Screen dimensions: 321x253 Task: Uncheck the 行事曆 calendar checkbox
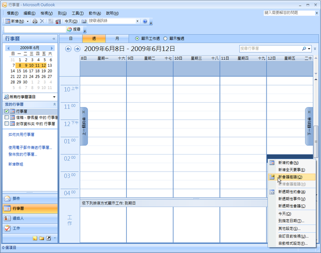6,111
